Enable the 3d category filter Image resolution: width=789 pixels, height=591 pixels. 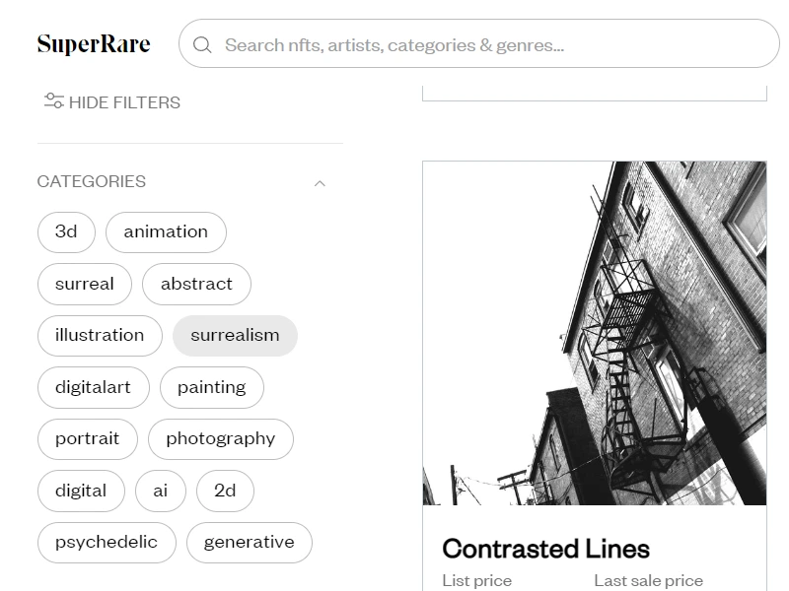tap(66, 232)
